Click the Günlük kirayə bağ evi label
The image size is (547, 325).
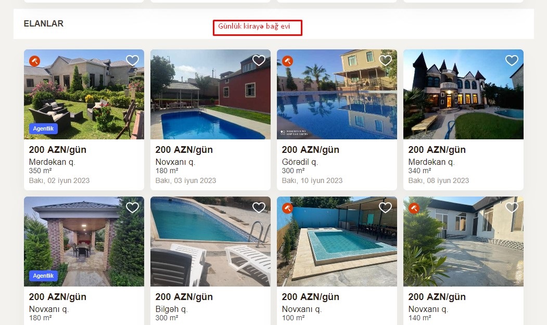pyautogui.click(x=254, y=26)
